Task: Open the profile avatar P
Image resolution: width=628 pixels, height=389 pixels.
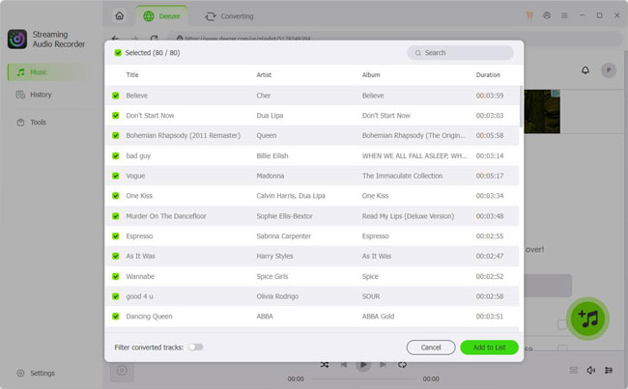Action: [609, 70]
